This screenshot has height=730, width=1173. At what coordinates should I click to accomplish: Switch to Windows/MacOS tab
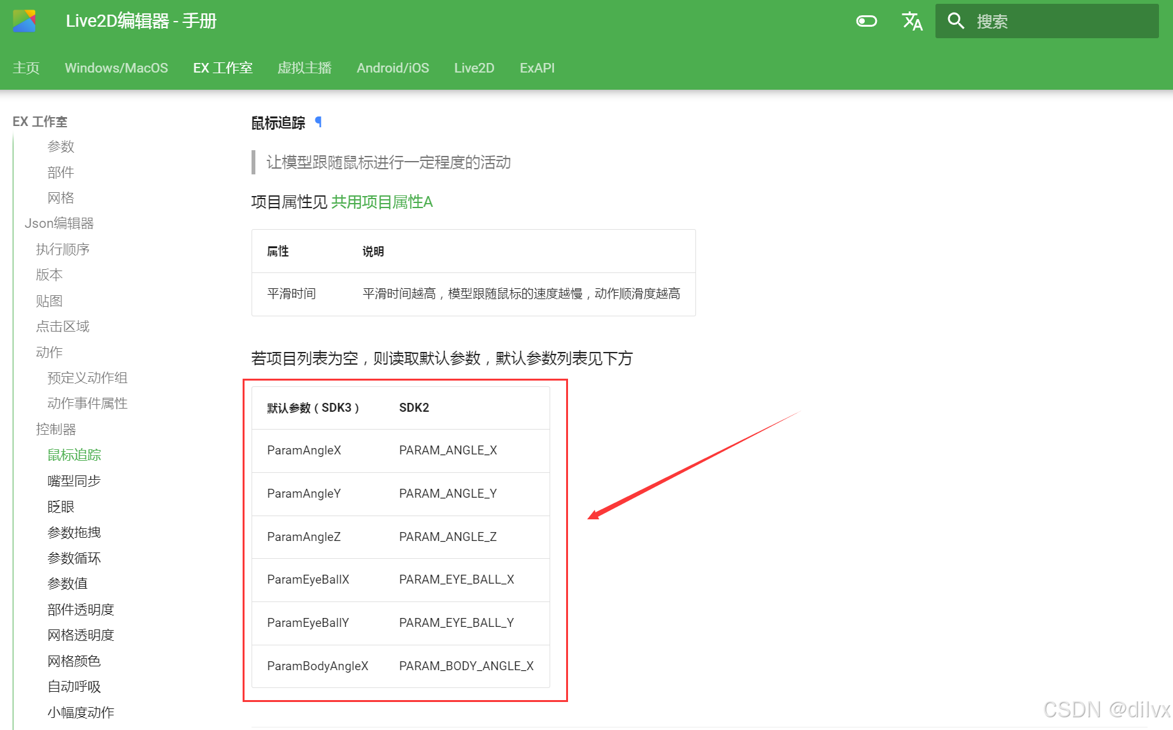(x=117, y=68)
